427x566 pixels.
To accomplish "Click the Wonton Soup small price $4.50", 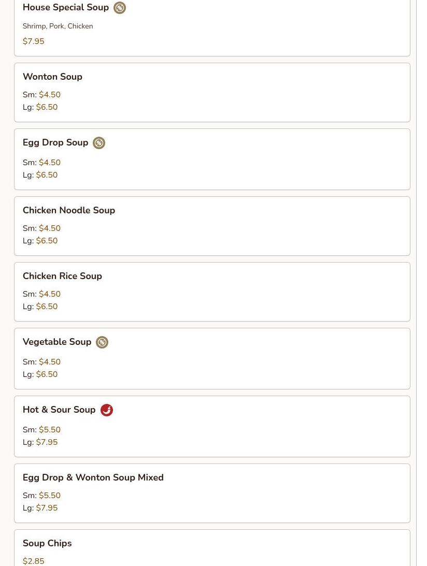I will click(50, 95).
